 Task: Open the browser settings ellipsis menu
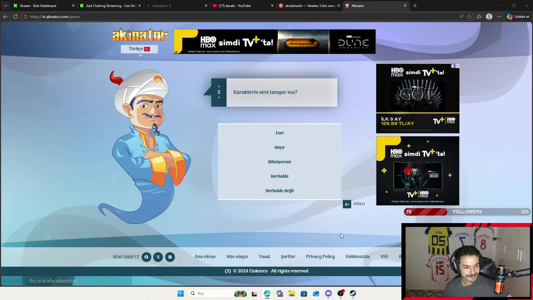[x=499, y=17]
